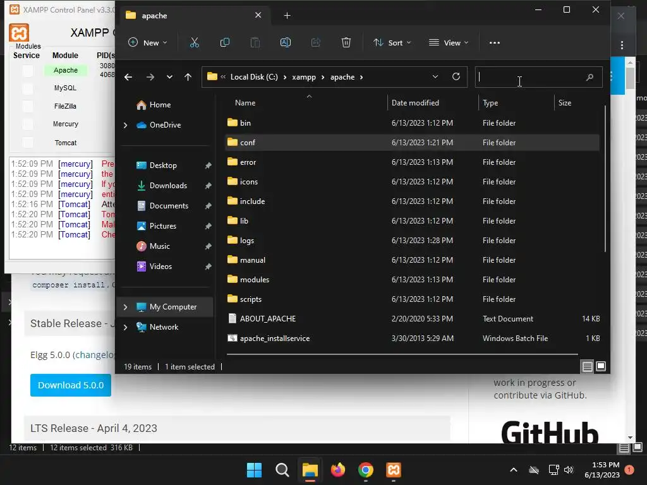Go forward with the right arrow button
This screenshot has height=485, width=647.
click(150, 77)
